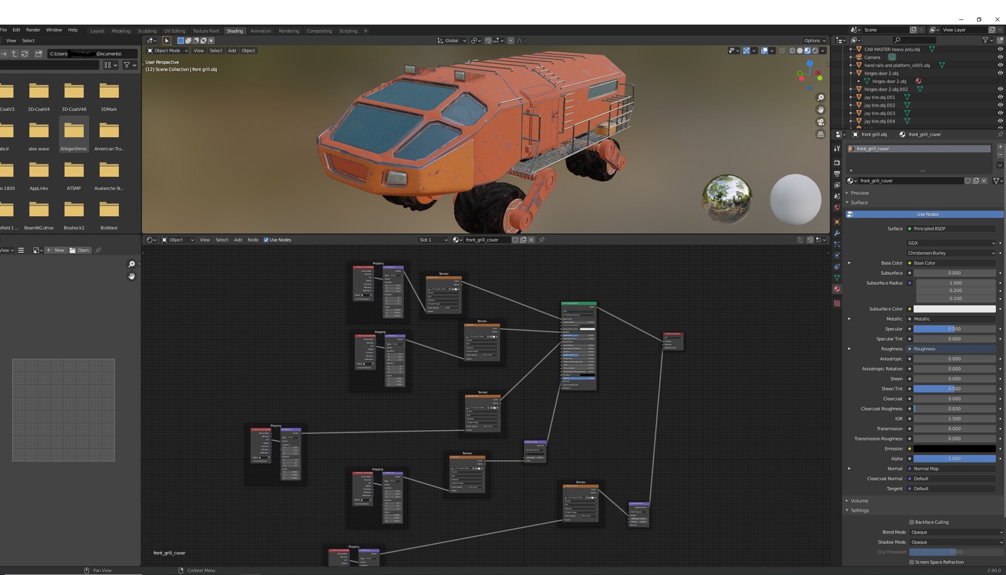Image resolution: width=1006 pixels, height=575 pixels.
Task: Enable Backface Culling checkbox
Action: click(912, 522)
